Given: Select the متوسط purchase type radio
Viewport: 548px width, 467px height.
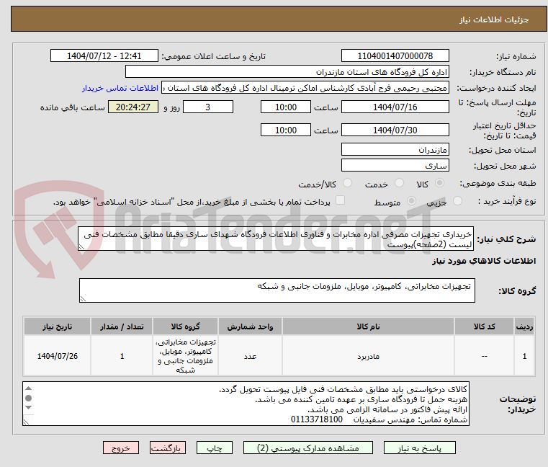Looking at the screenshot, I should [x=411, y=201].
